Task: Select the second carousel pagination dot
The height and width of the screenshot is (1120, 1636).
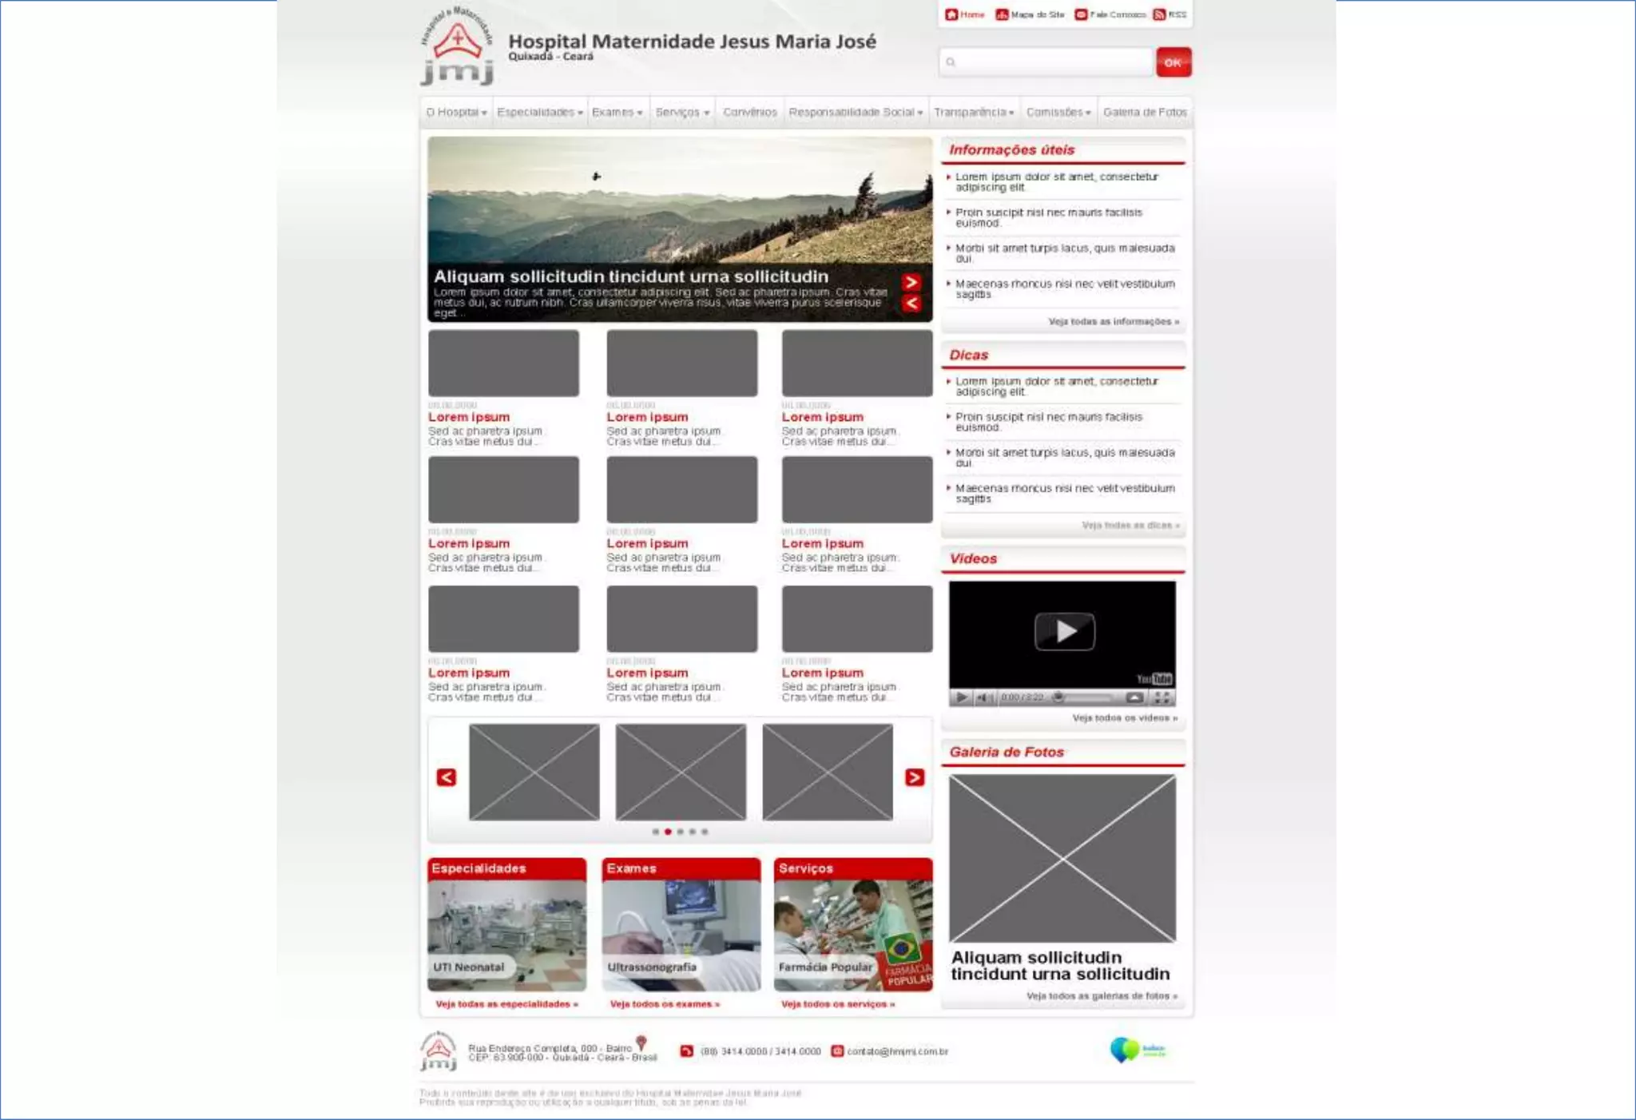Action: [668, 832]
